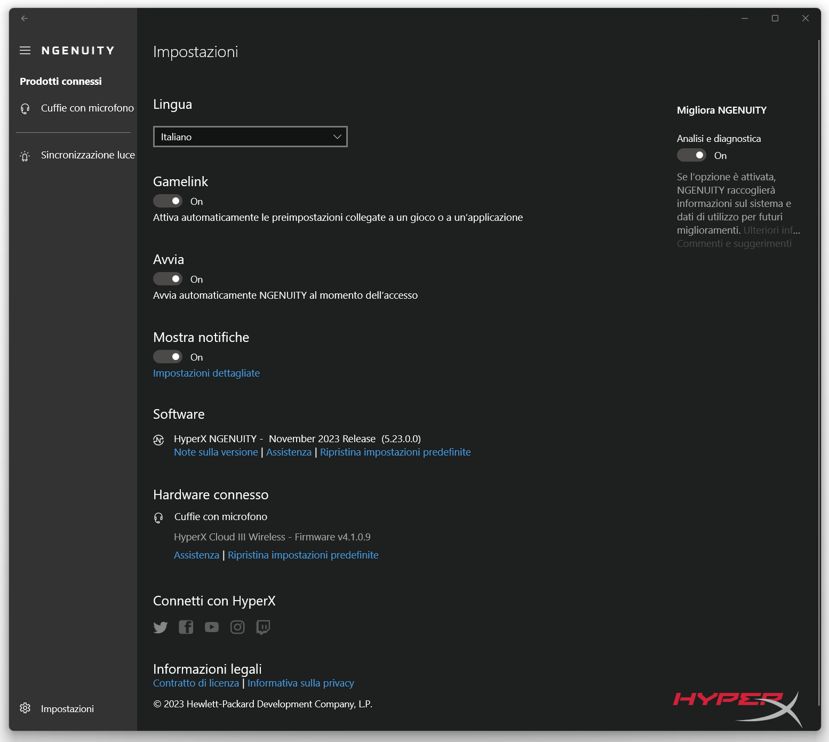The height and width of the screenshot is (742, 829).
Task: Click HyperX Cloud III Wireless firmware text
Action: [x=272, y=537]
